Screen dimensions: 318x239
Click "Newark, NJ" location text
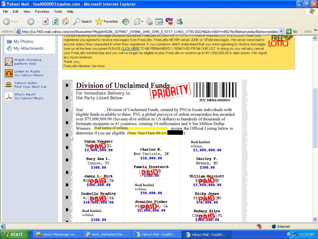point(207,163)
